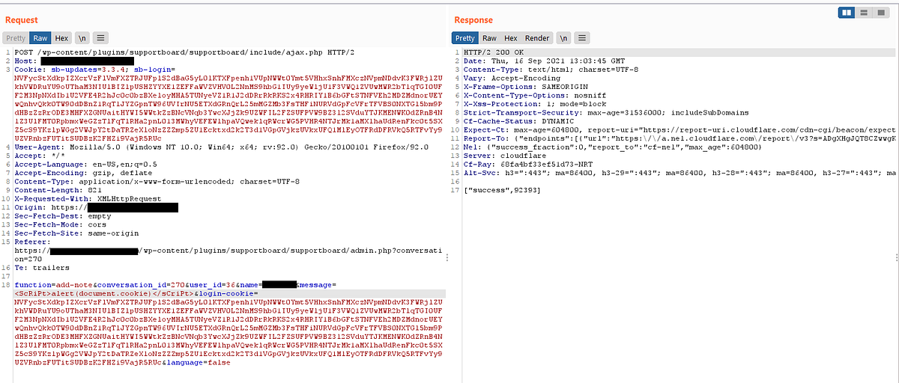Toggle non-printable chars (\n) in Request panel
This screenshot has width=899, height=383.
click(x=82, y=37)
